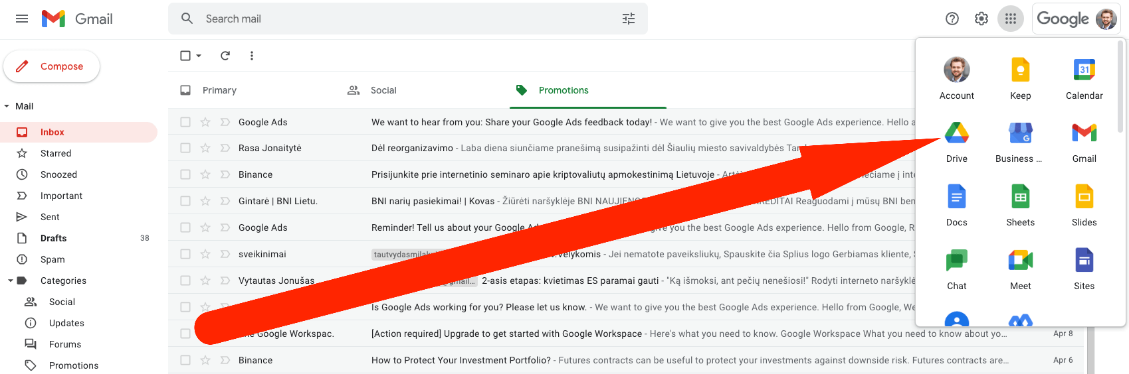
Task: Open Business Profile app
Action: [1020, 142]
